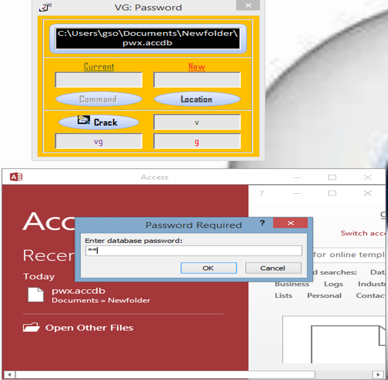388x380 pixels.
Task: Click the Access logo in title bar
Action: click(16, 177)
